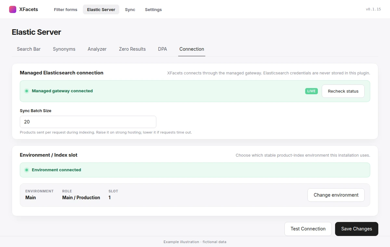The width and height of the screenshot is (390, 247).
Task: Click the Elastic Server page heading
Action: tap(36, 32)
